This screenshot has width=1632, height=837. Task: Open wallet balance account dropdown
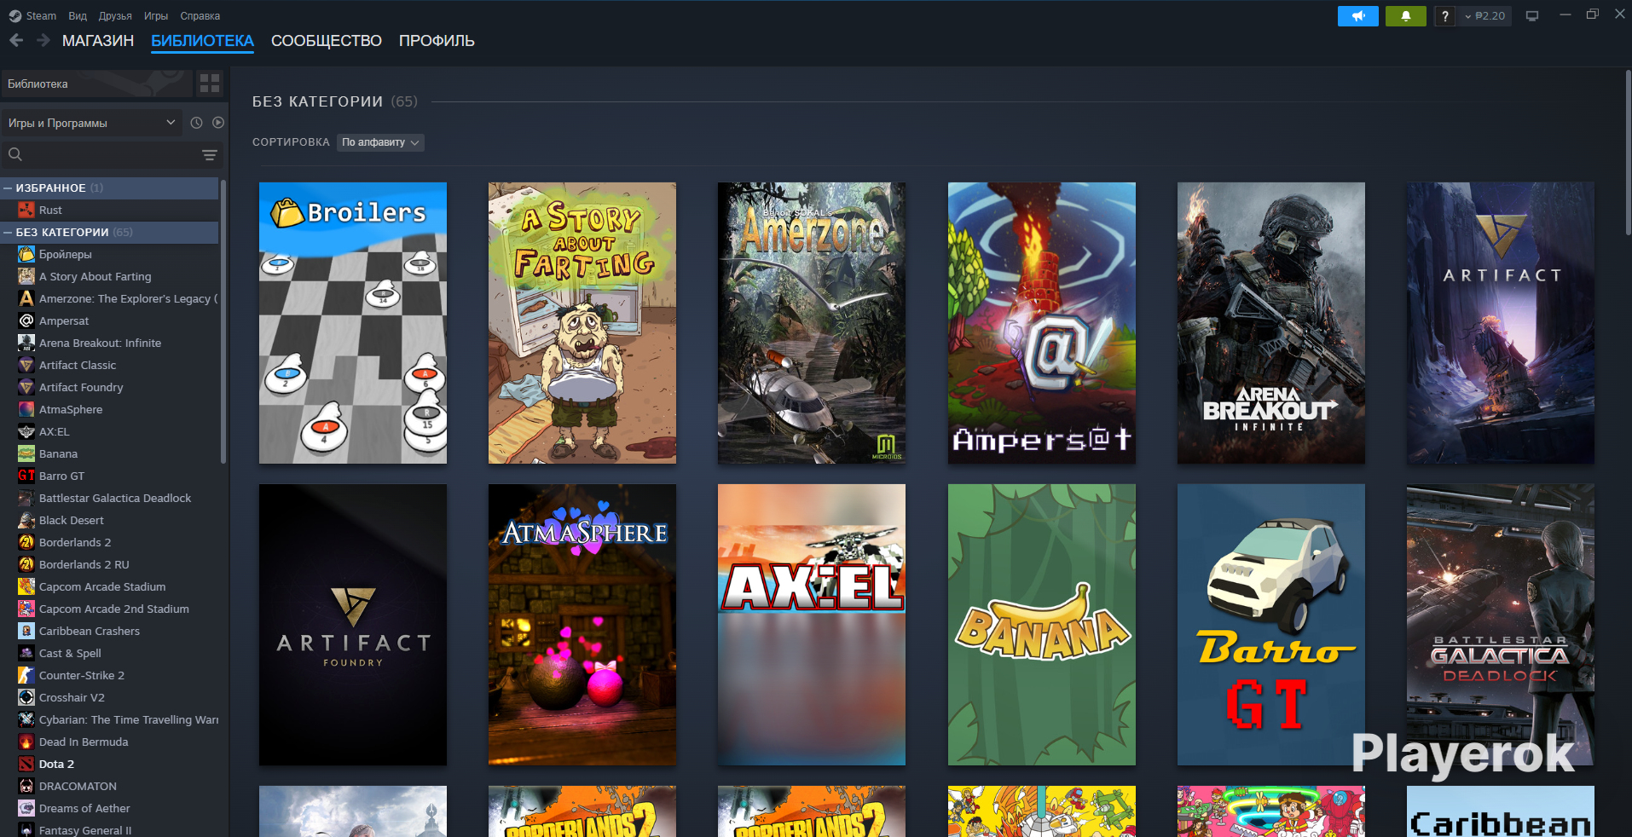(x=1484, y=15)
